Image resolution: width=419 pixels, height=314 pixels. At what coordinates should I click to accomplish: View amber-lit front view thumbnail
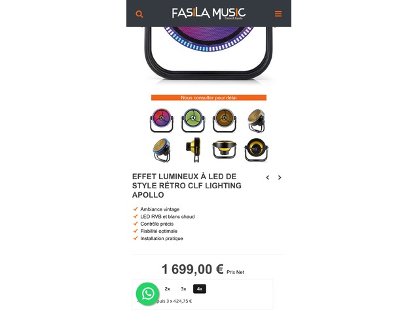tap(225, 120)
